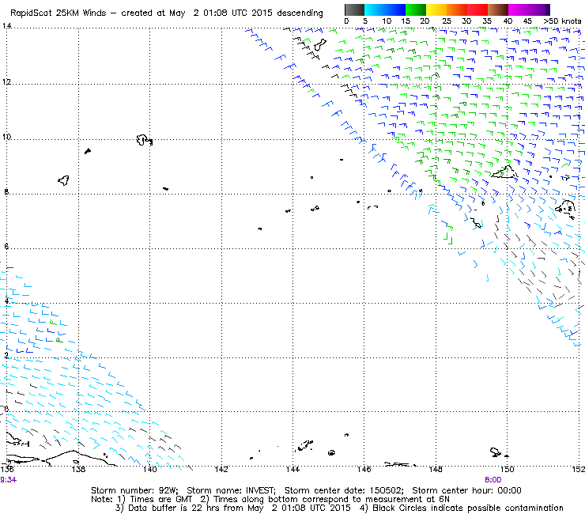The height and width of the screenshot is (514, 585).
Task: Click the longitude axis label '148'
Action: click(x=436, y=469)
